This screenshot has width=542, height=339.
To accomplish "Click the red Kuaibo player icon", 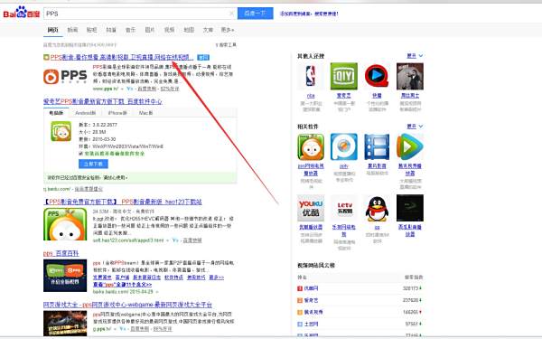I will 377,77.
